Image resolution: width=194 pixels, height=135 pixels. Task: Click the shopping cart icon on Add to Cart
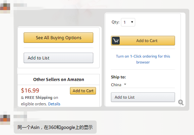116,40
